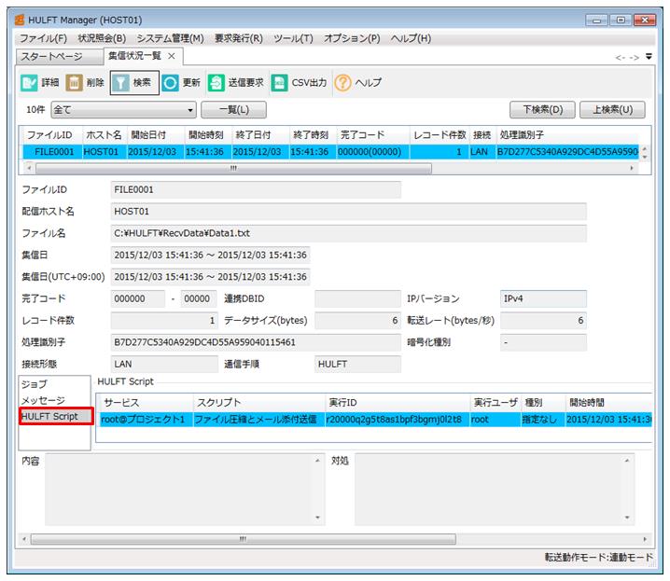Screen dimensions: 670x581
Task: Export using the CSV出力 icon
Action: pos(280,83)
